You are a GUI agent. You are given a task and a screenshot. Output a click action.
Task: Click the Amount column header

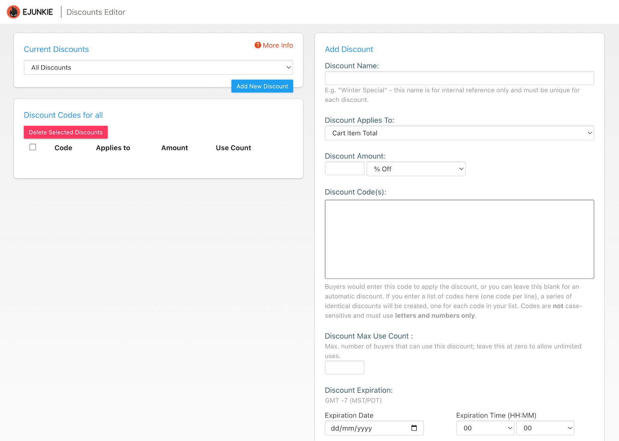pos(174,148)
